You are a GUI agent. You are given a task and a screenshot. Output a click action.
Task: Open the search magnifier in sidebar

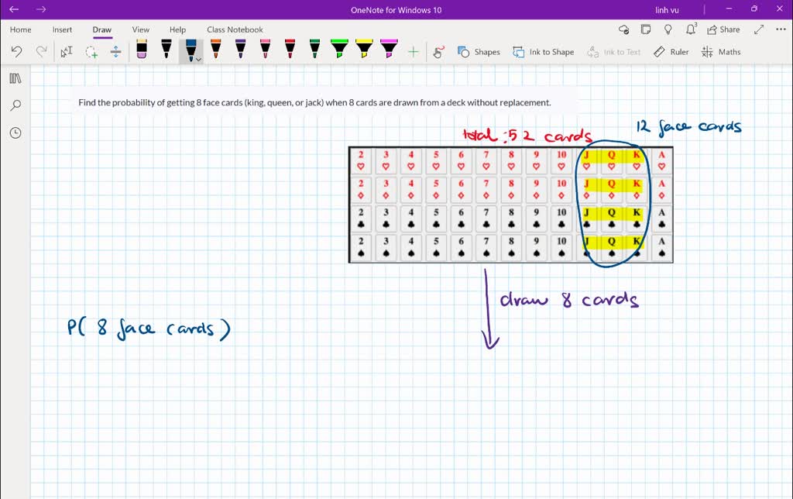[x=15, y=105]
